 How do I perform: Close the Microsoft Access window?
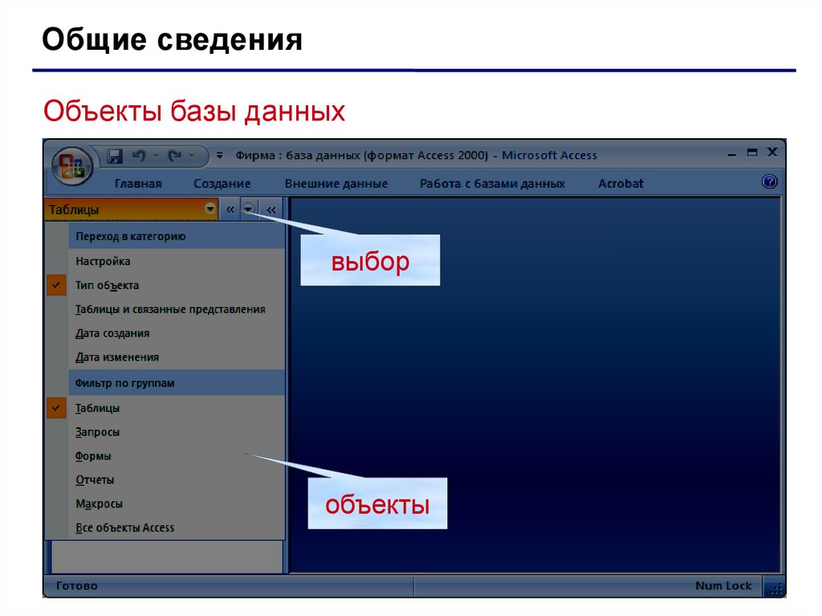[772, 152]
